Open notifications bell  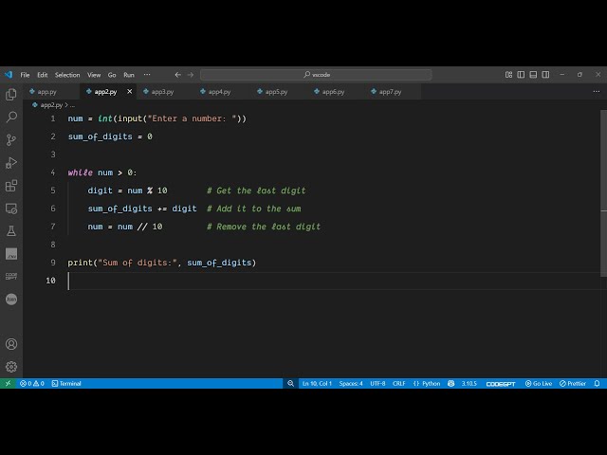coord(597,383)
